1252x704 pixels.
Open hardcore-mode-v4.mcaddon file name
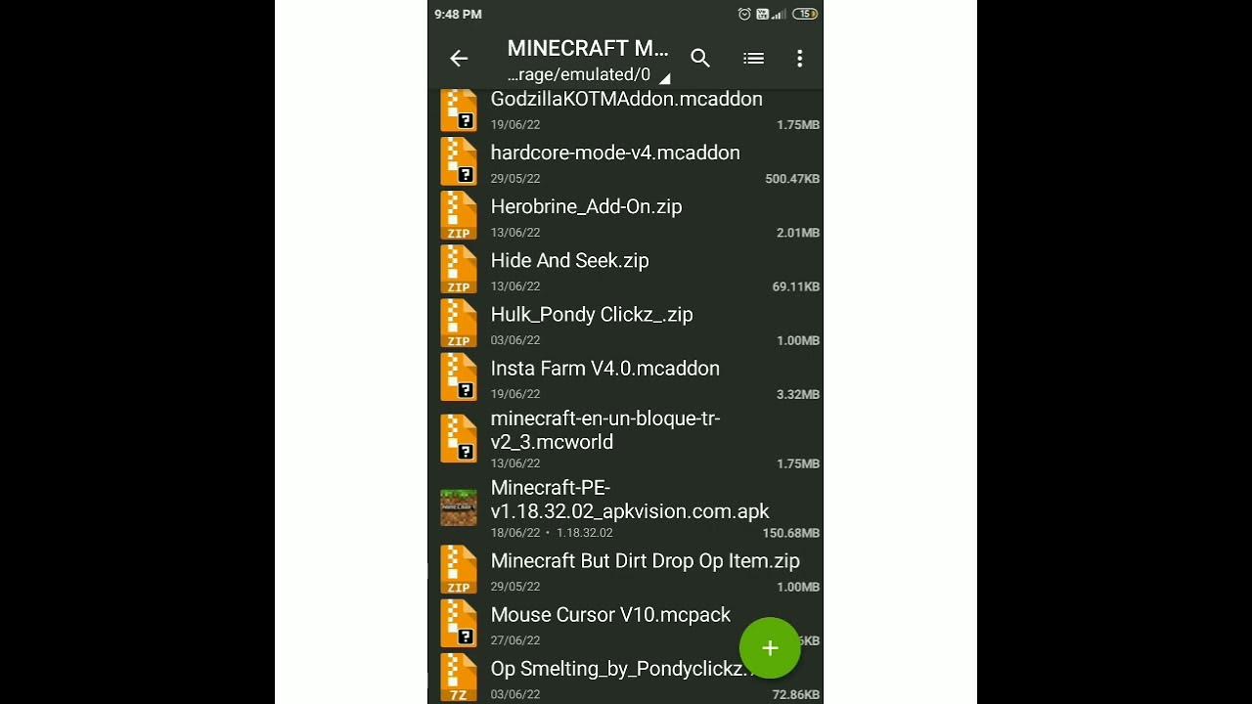pyautogui.click(x=615, y=153)
